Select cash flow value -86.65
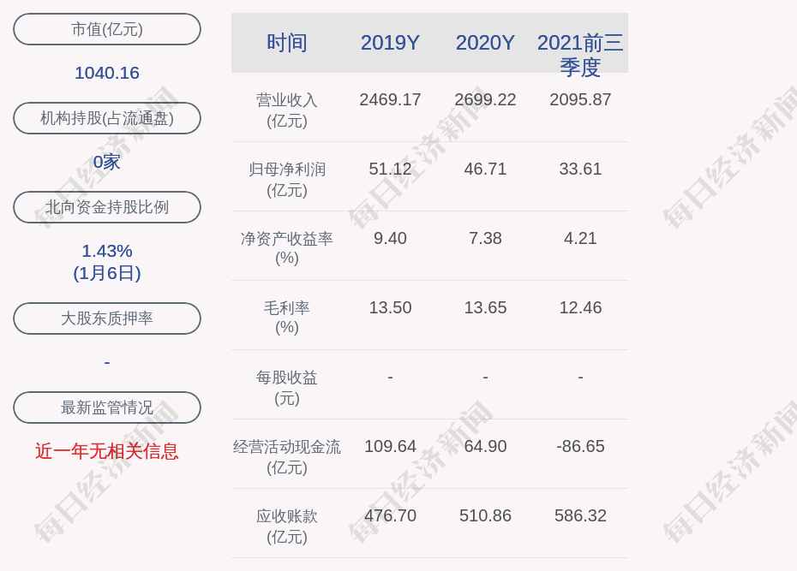The image size is (797, 571). 580,447
